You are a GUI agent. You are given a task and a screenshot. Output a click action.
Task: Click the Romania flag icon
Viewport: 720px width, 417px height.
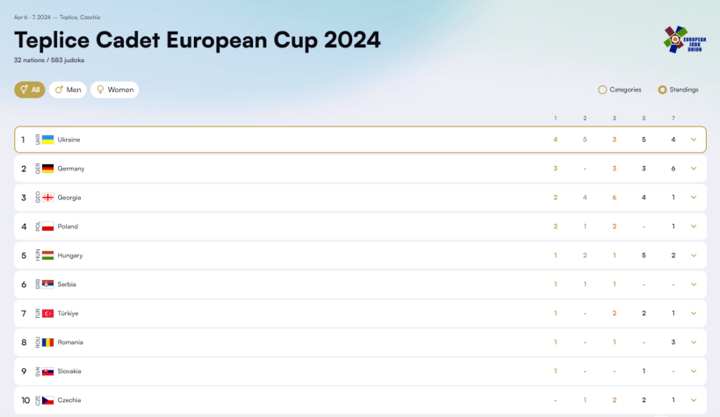point(47,342)
